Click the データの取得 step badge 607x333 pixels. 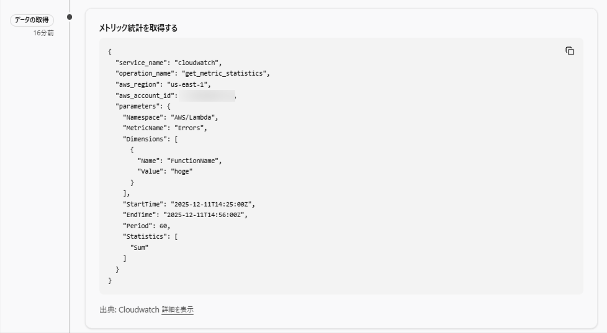[x=31, y=20]
